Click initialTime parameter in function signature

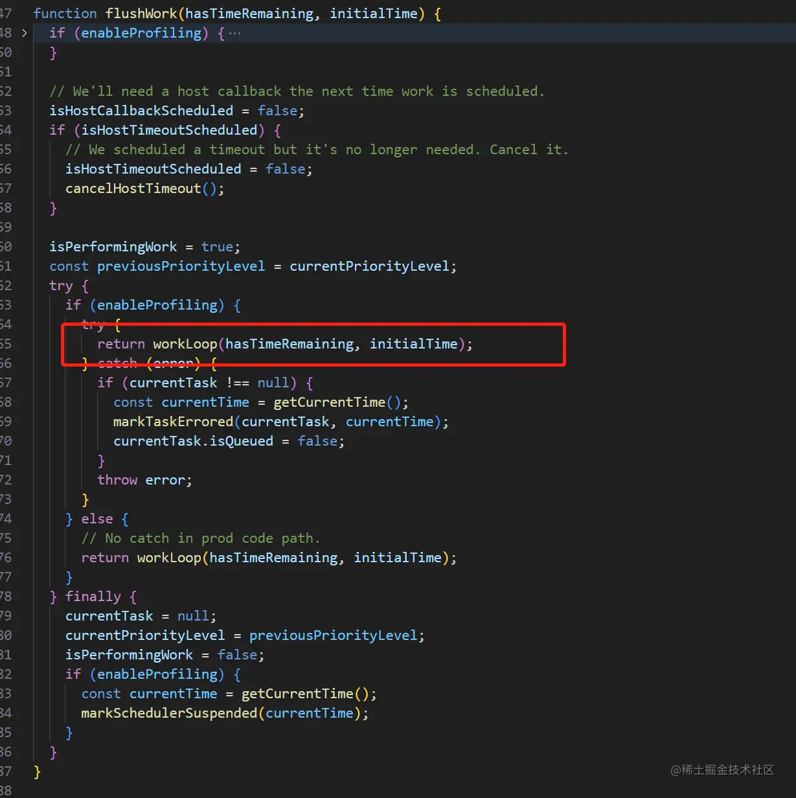(x=372, y=14)
